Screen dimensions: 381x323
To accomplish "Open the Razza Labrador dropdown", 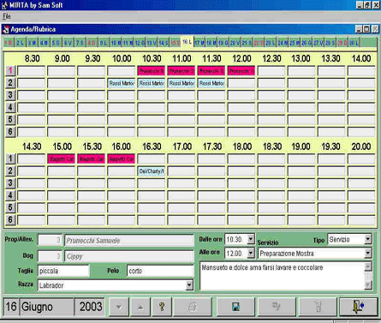I will click(189, 285).
